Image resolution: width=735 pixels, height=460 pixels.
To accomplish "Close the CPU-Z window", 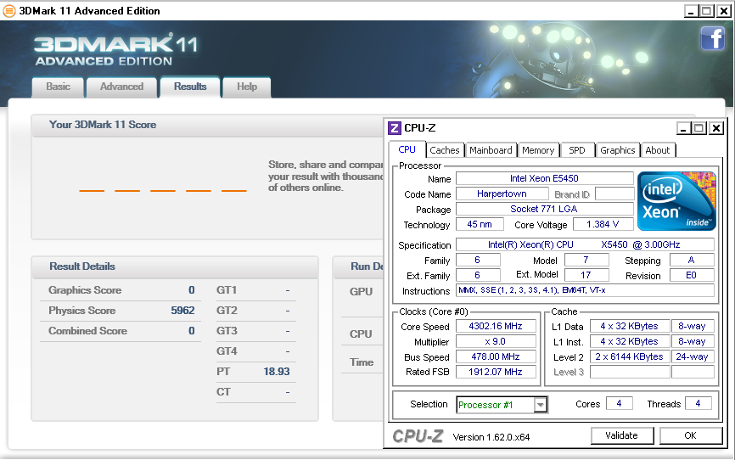I will point(716,128).
